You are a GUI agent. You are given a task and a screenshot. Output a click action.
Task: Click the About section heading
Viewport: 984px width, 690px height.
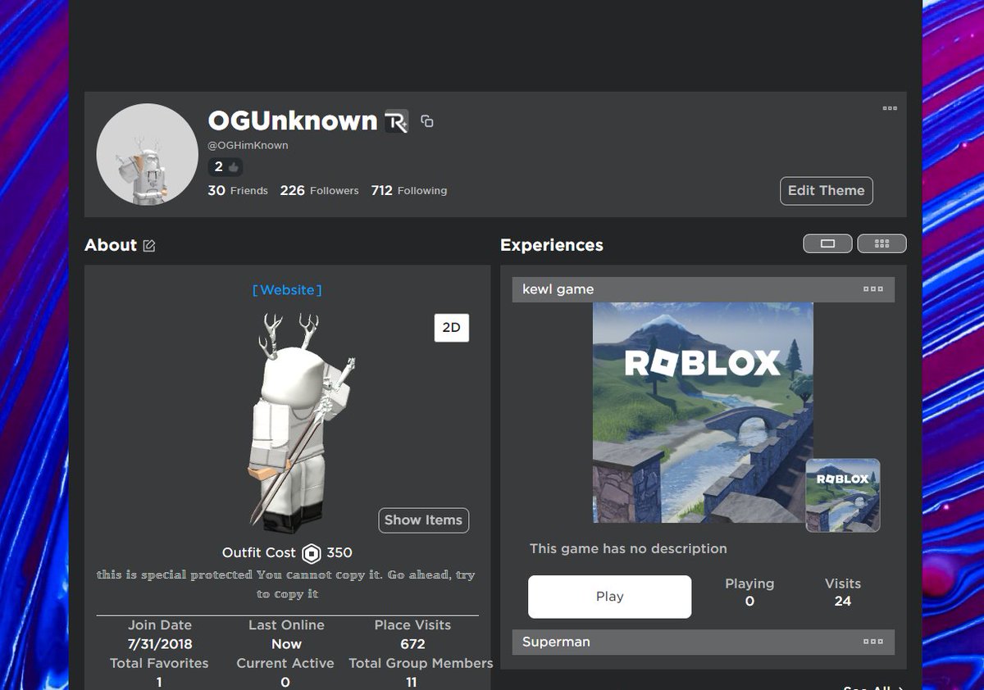(x=111, y=245)
